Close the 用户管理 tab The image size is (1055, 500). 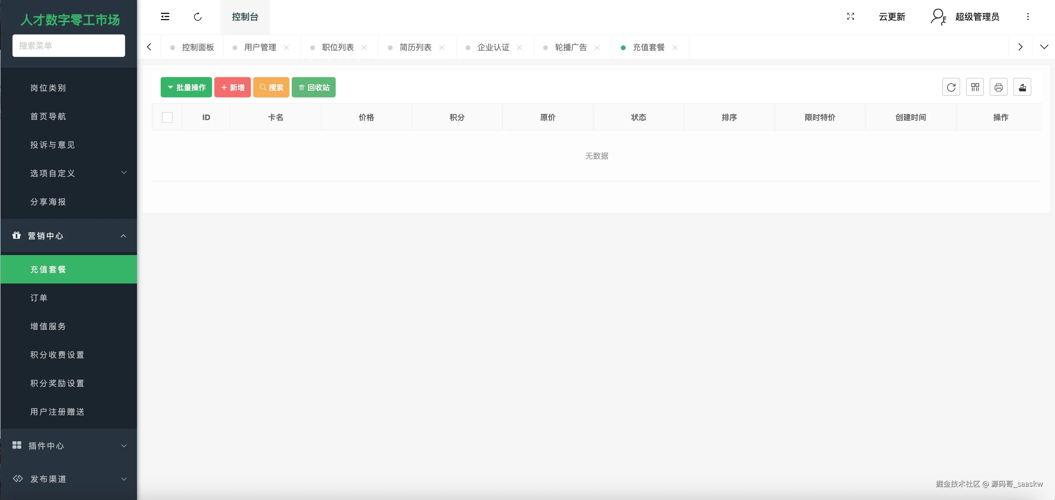point(287,47)
